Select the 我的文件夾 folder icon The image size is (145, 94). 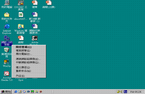pos(7,15)
